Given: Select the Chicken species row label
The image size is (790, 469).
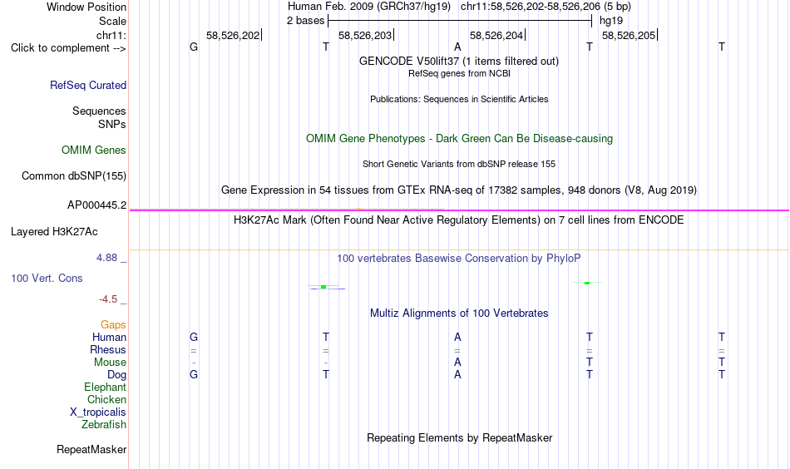Looking at the screenshot, I should 106,399.
